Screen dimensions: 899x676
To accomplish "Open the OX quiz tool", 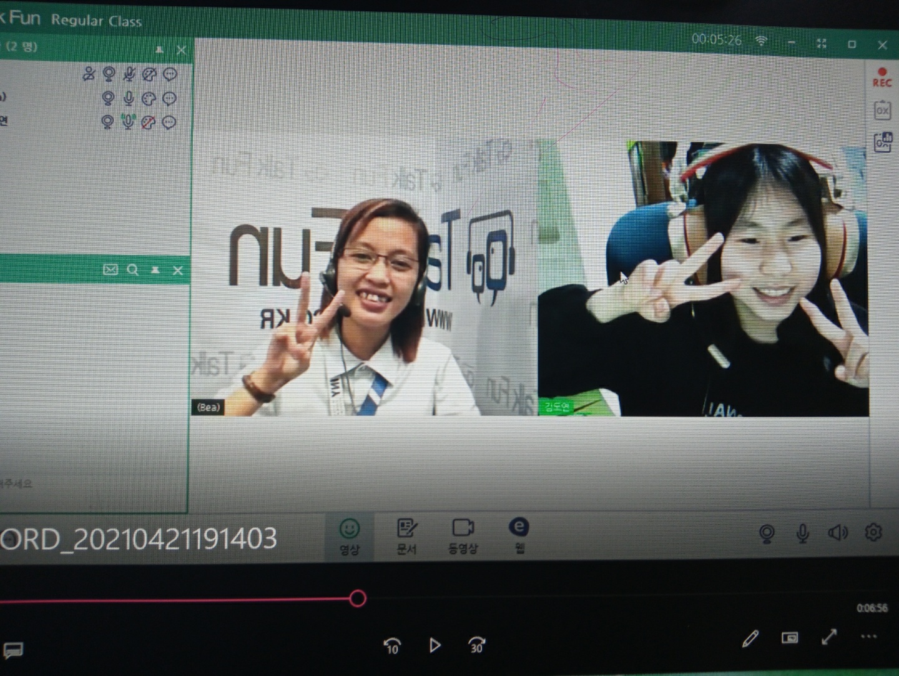I will [882, 111].
